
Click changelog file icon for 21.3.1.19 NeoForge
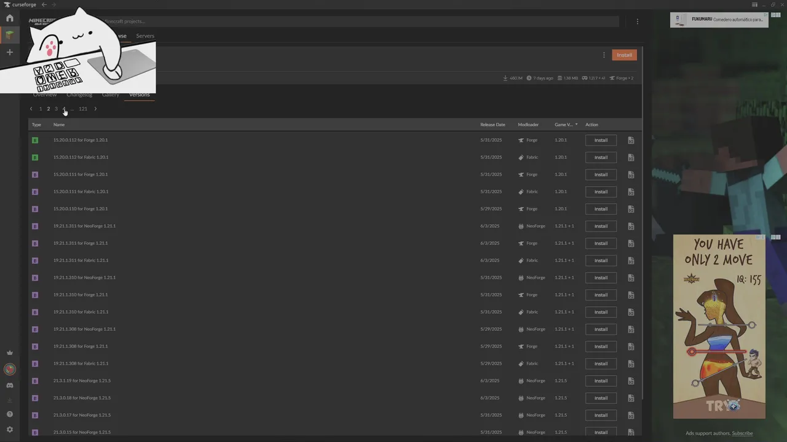pos(631,381)
